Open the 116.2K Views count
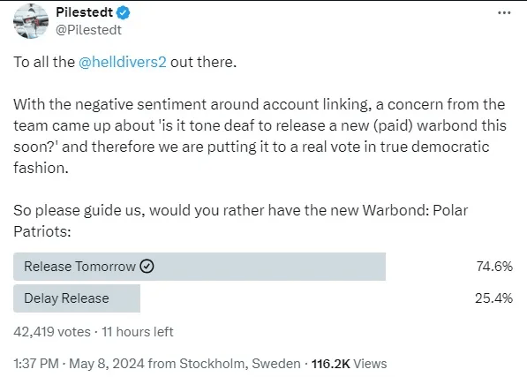Viewport: 527px width, 377px height. point(349,364)
